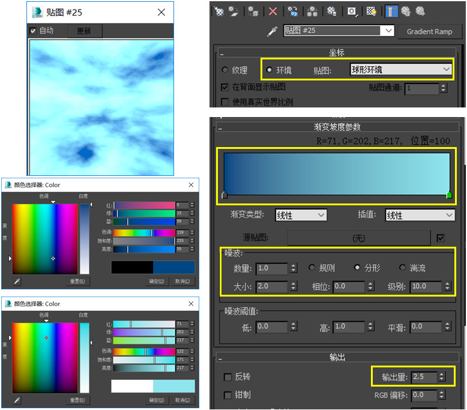Enable the 使用真实世界比例 checkbox
Screen dimensions: 467x410
(x=225, y=102)
